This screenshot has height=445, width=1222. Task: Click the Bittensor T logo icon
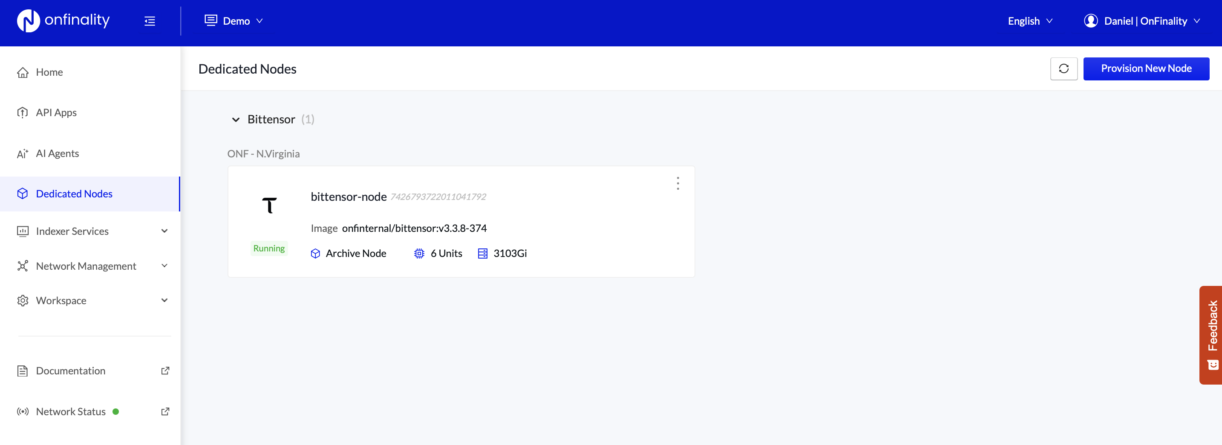pyautogui.click(x=269, y=205)
